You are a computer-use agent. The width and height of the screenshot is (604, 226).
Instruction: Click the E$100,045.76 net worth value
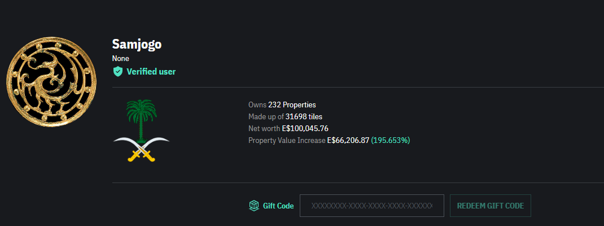(x=305, y=128)
